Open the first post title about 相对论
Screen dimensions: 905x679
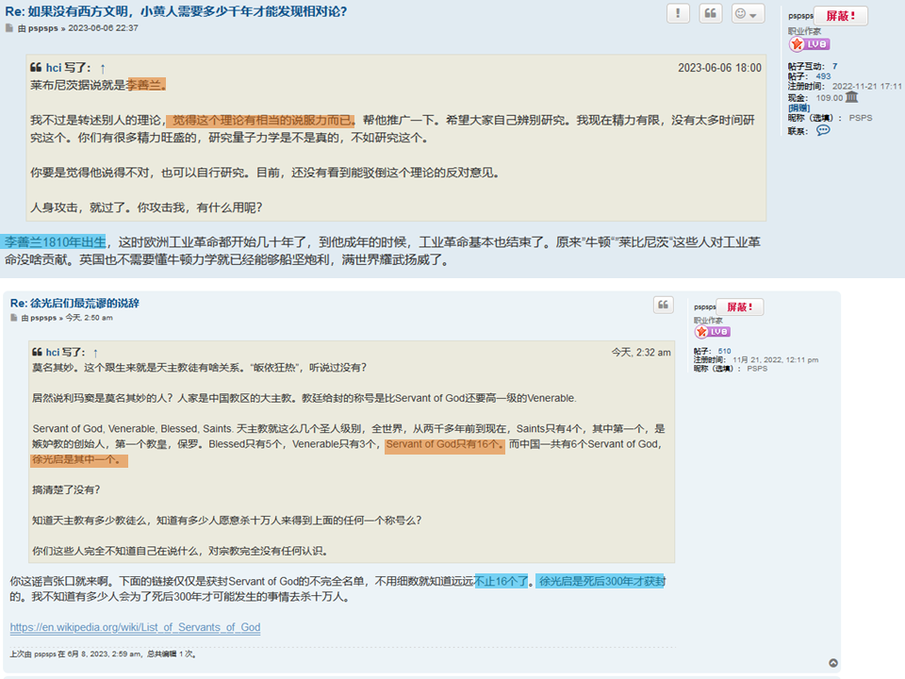176,11
